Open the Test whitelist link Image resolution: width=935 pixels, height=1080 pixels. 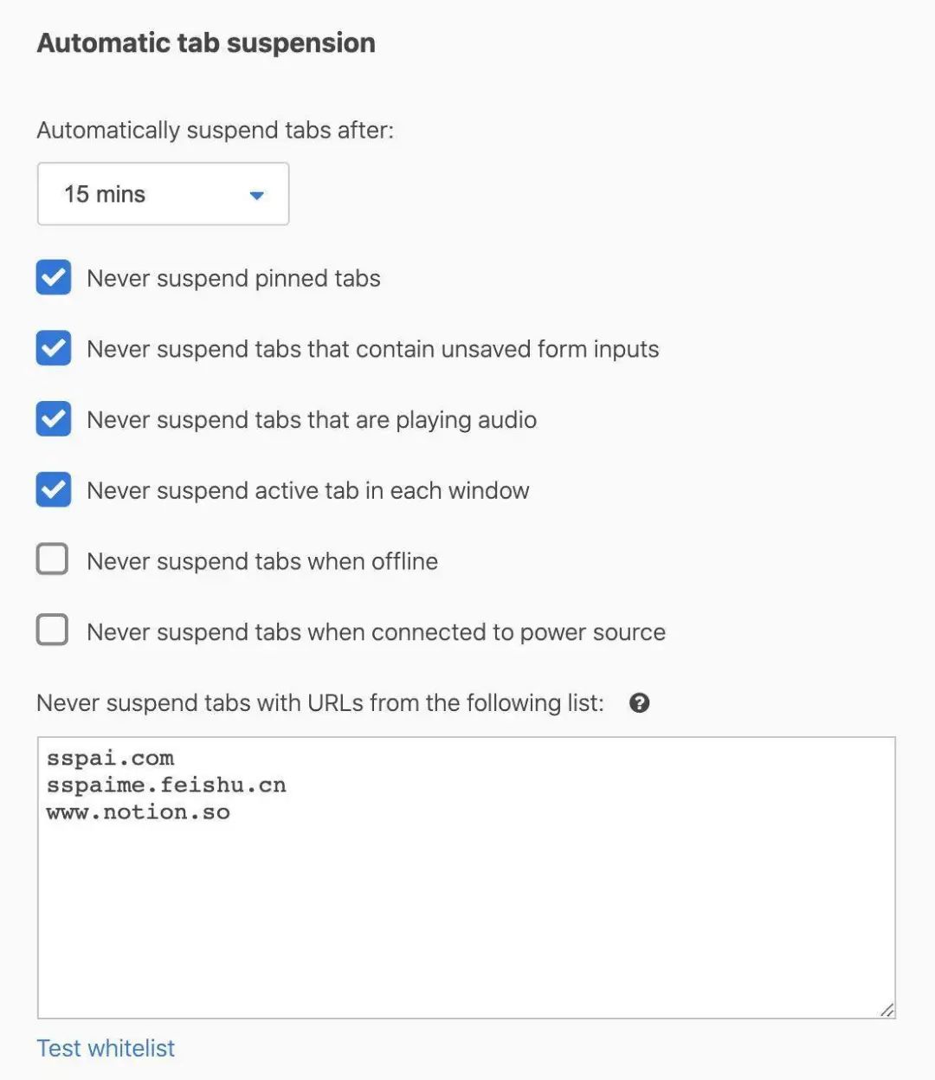pos(106,1048)
